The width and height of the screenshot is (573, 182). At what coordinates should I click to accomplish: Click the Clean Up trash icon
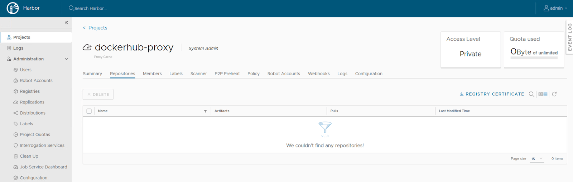tap(16, 156)
